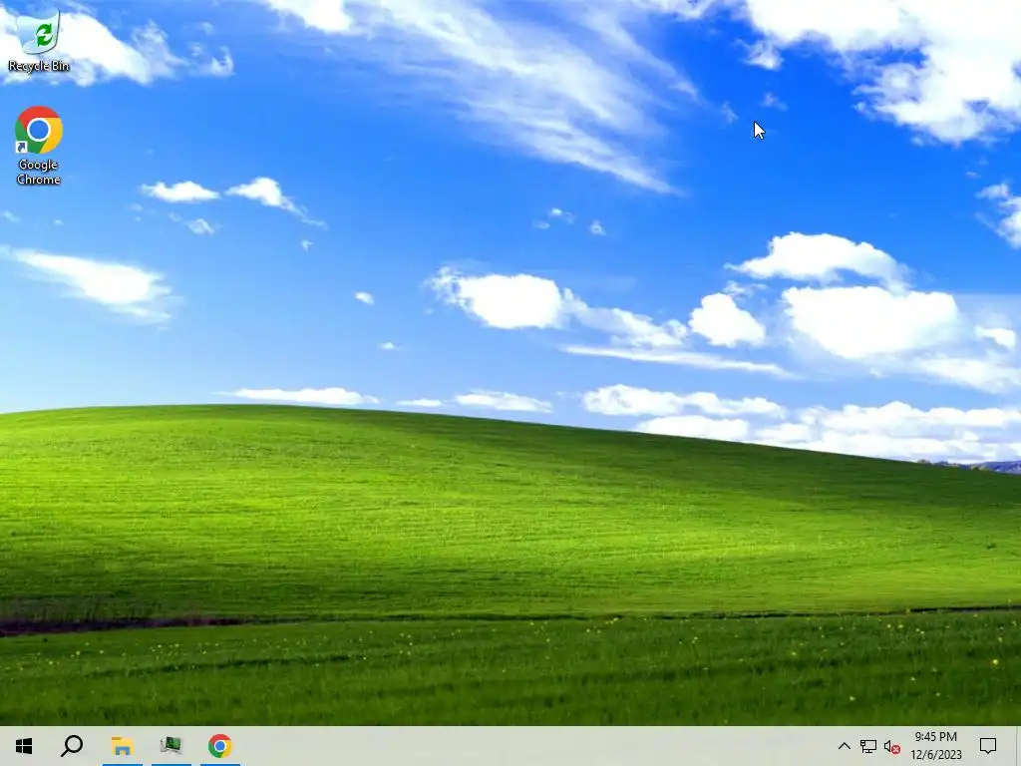
Task: Open the muted volume tray icon
Action: coord(892,746)
